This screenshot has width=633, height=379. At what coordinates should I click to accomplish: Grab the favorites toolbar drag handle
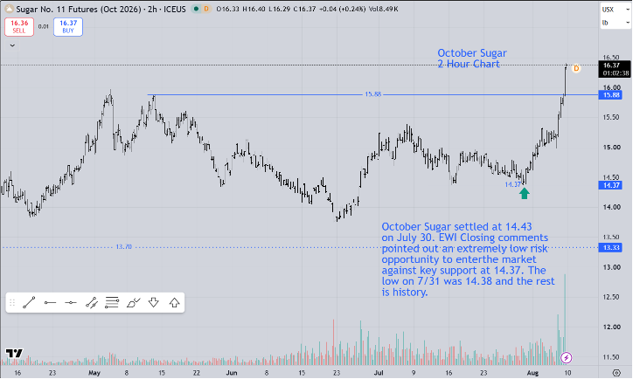pos(12,302)
